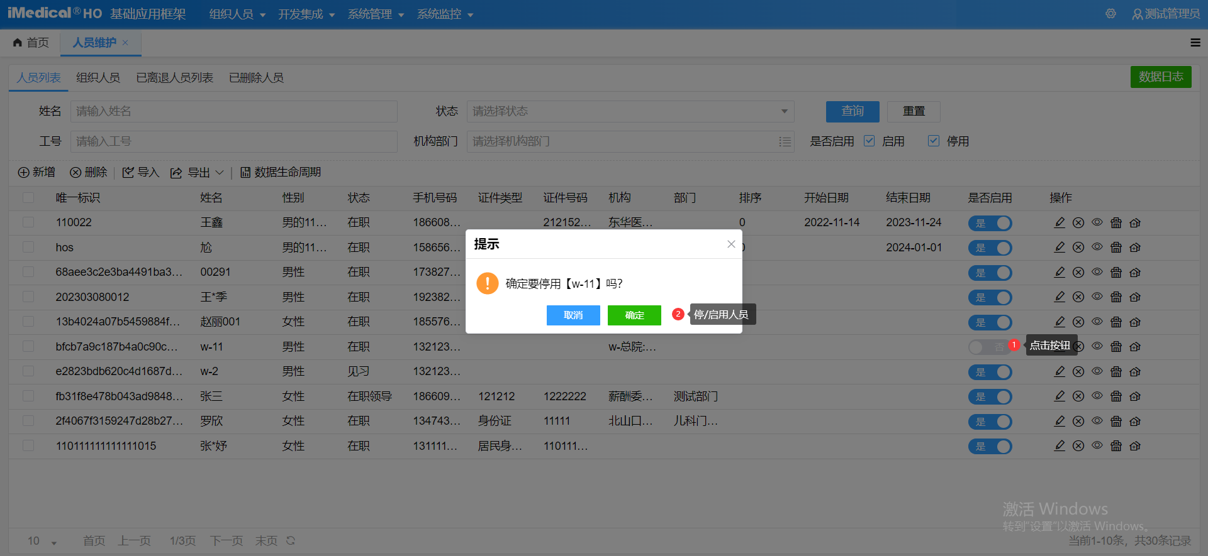Image resolution: width=1208 pixels, height=556 pixels.
Task: Click house icon in 赵丽001 row
Action: click(1135, 322)
